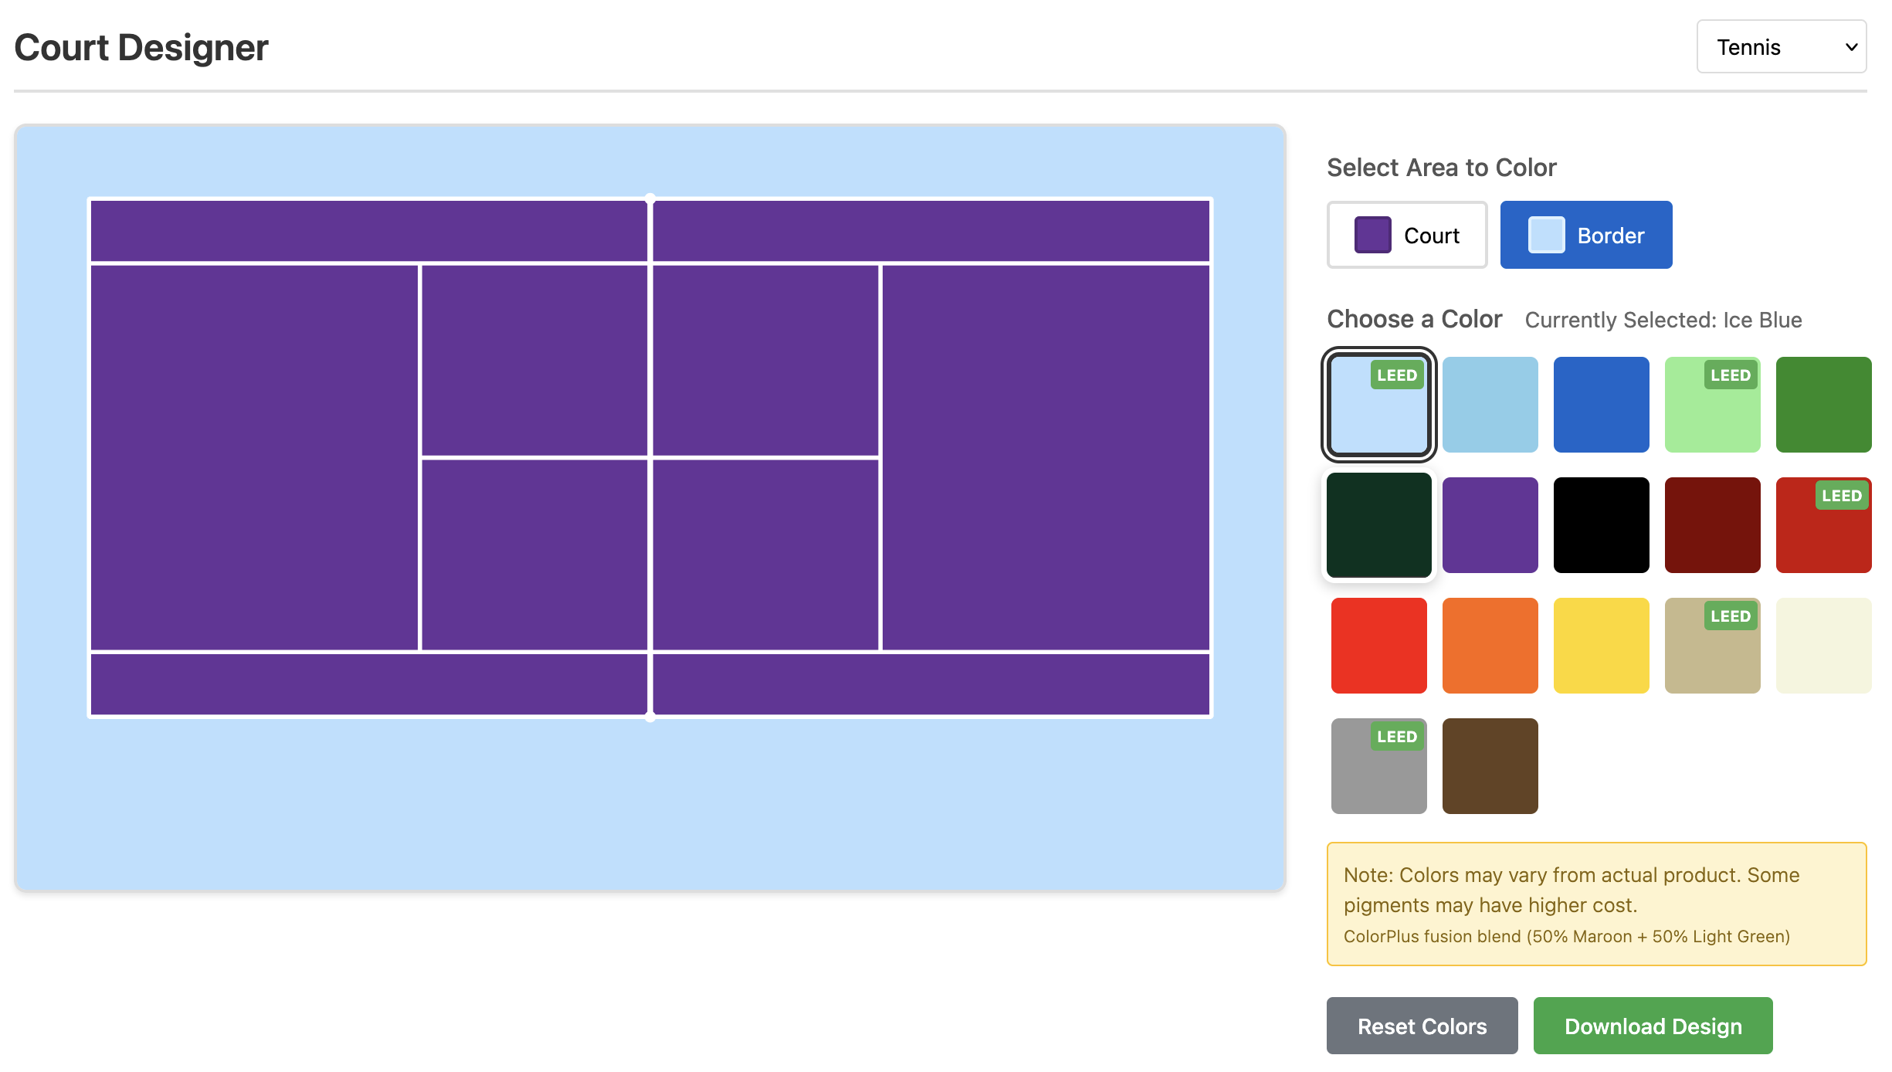Screen dimensions: 1892x1072
Task: Select the red LEED color swatch
Action: tap(1823, 524)
